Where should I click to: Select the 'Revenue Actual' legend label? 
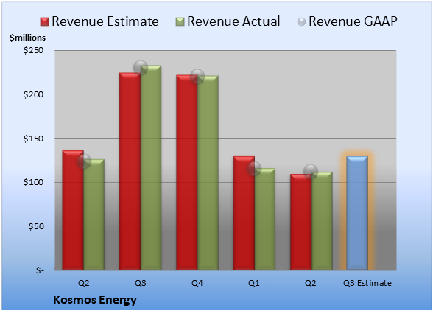pos(233,21)
